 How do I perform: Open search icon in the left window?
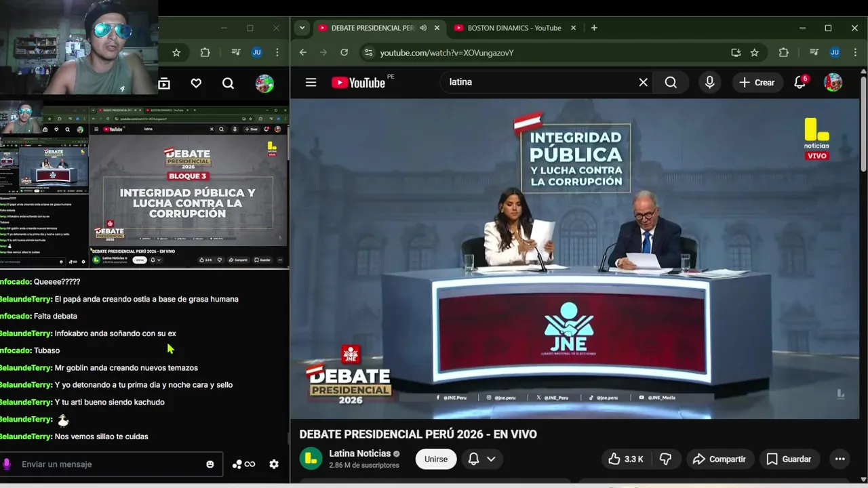pos(228,83)
